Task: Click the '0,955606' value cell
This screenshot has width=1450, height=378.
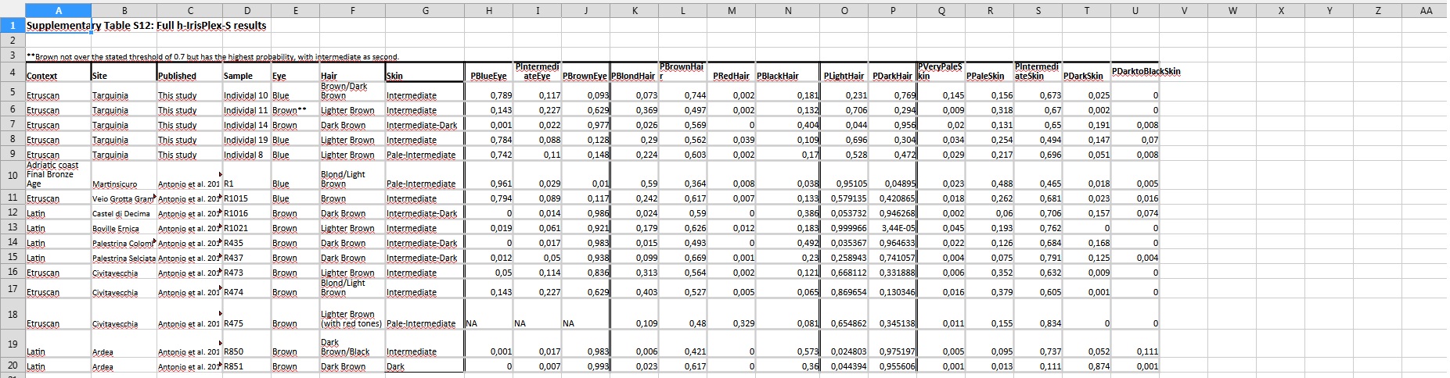Action: point(893,366)
